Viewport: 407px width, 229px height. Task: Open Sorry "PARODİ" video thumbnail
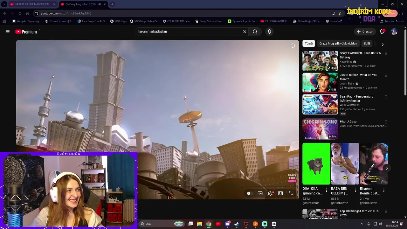tap(320, 61)
